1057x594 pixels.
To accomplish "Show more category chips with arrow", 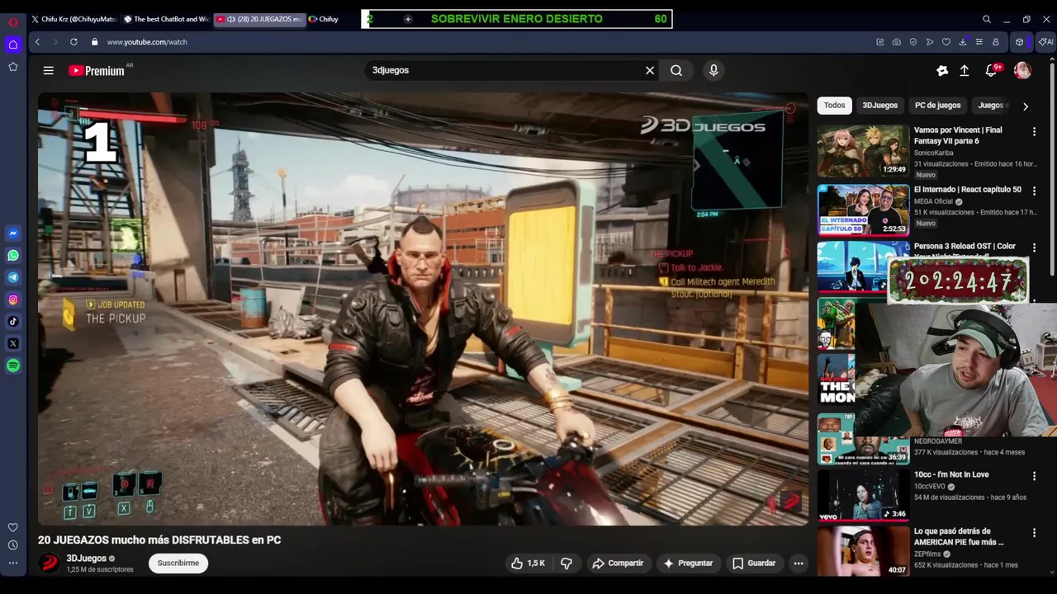I will coord(1026,106).
